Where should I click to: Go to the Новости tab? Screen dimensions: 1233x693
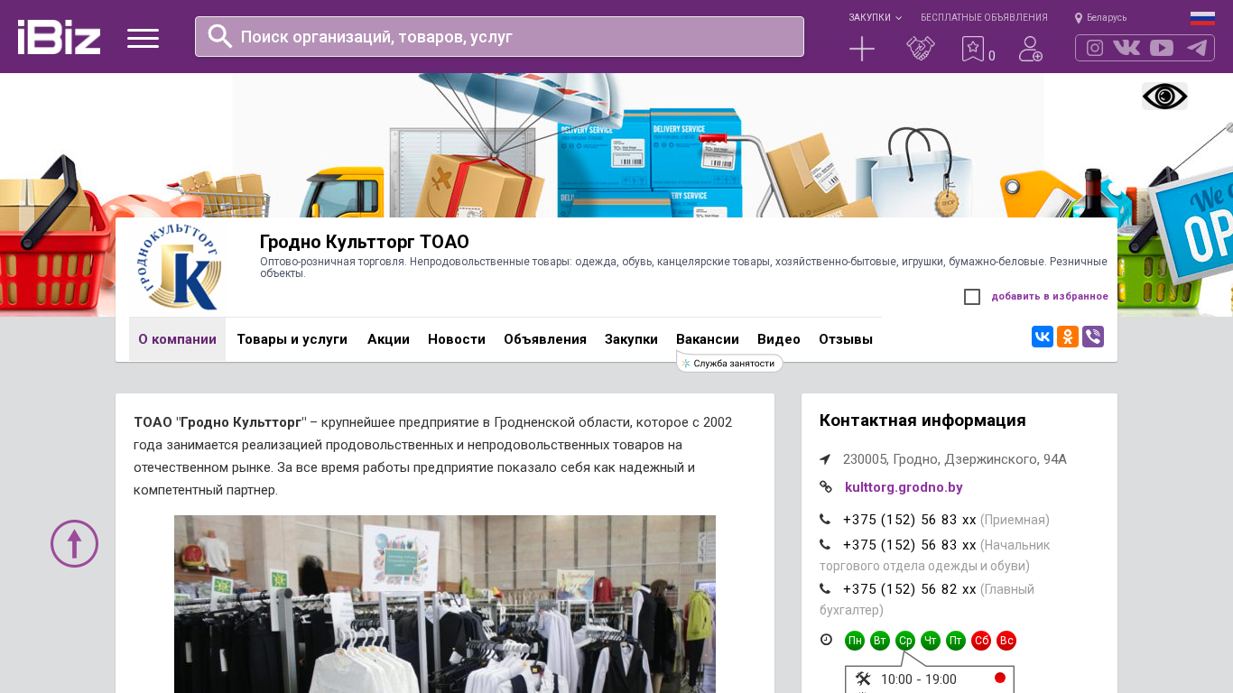click(x=457, y=339)
